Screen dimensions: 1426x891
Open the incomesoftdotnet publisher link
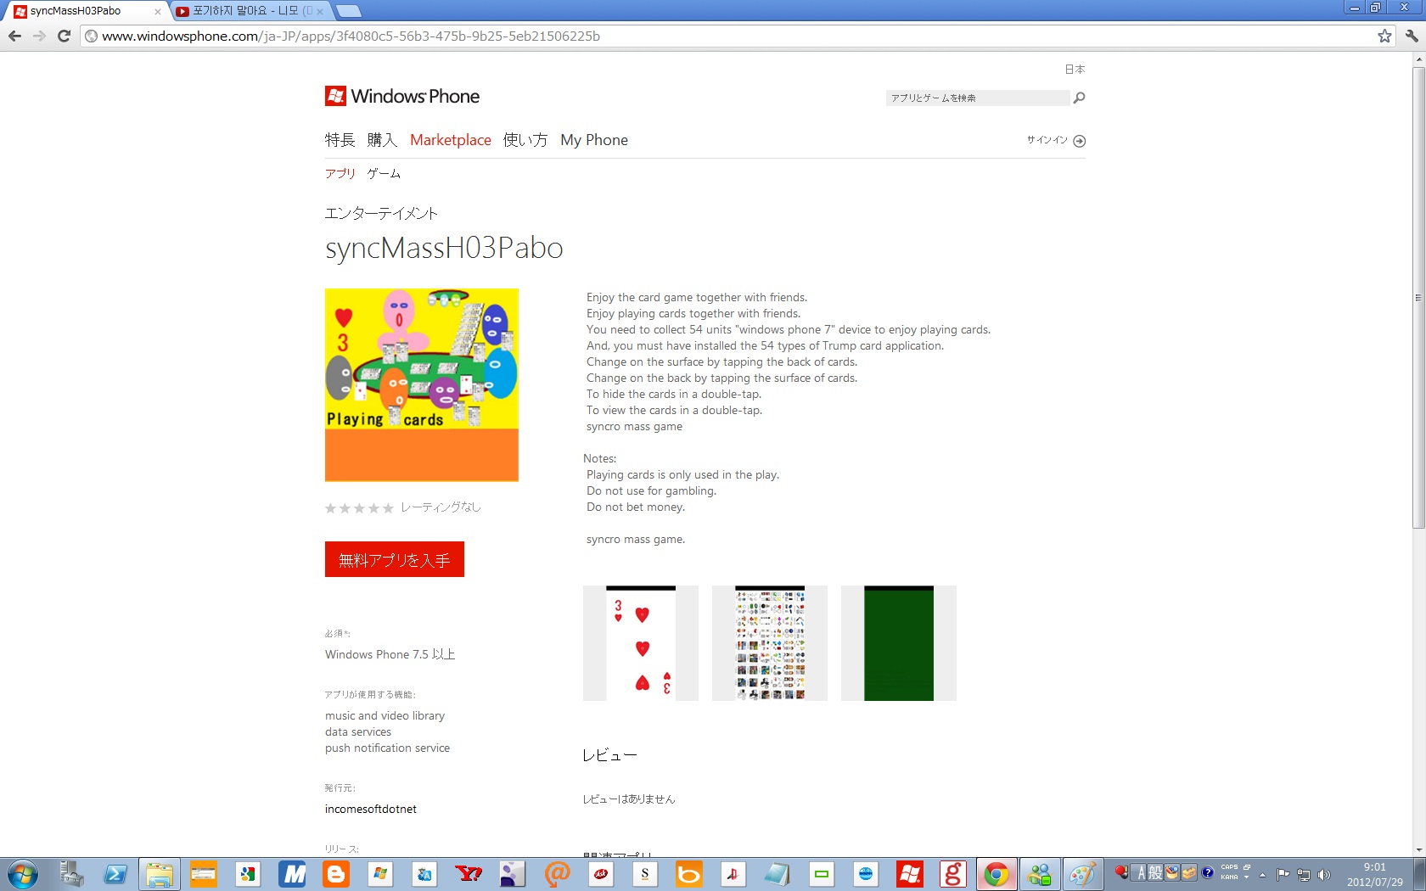tap(371, 809)
